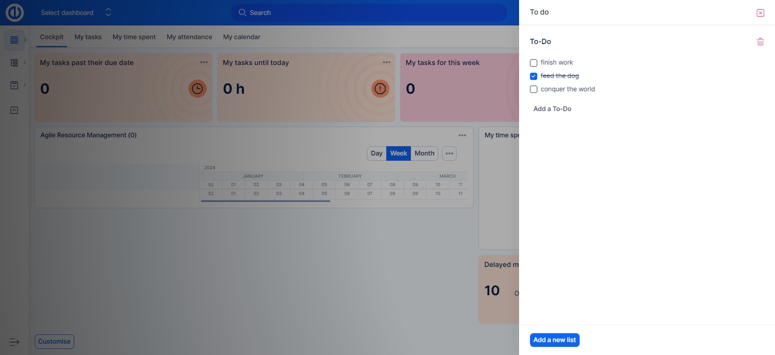
Task: Open the Select dashboard dropdown
Action: click(x=76, y=13)
